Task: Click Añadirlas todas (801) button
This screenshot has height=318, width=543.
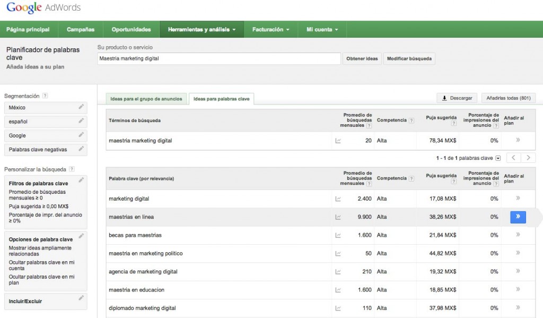Action: point(508,98)
